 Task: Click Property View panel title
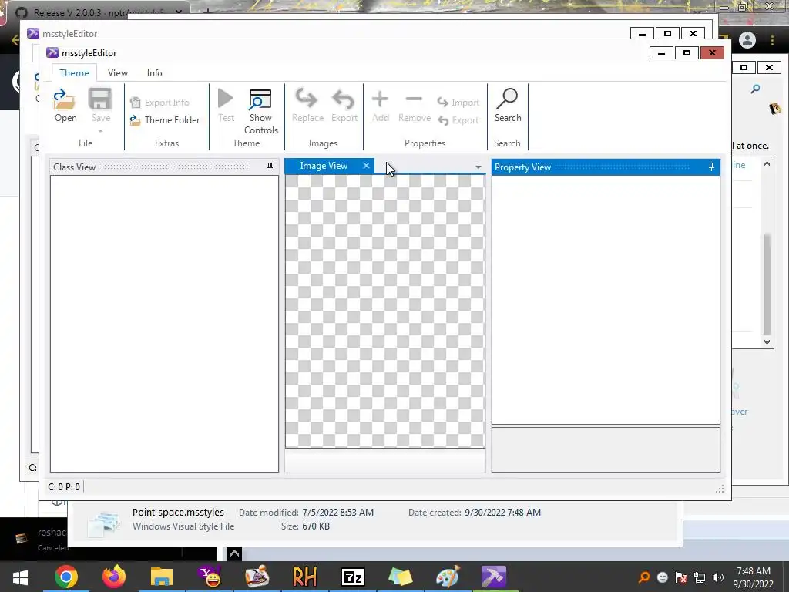pyautogui.click(x=523, y=167)
